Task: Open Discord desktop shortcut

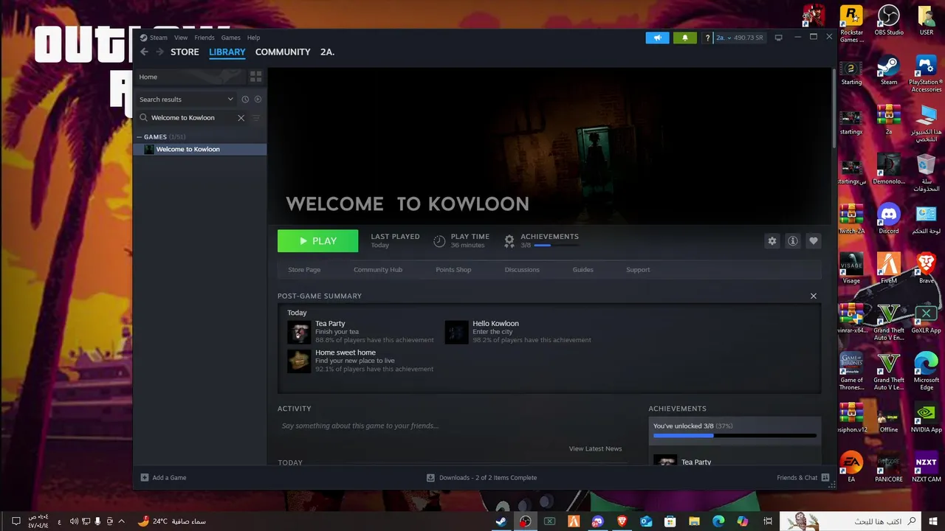Action: pos(889,219)
